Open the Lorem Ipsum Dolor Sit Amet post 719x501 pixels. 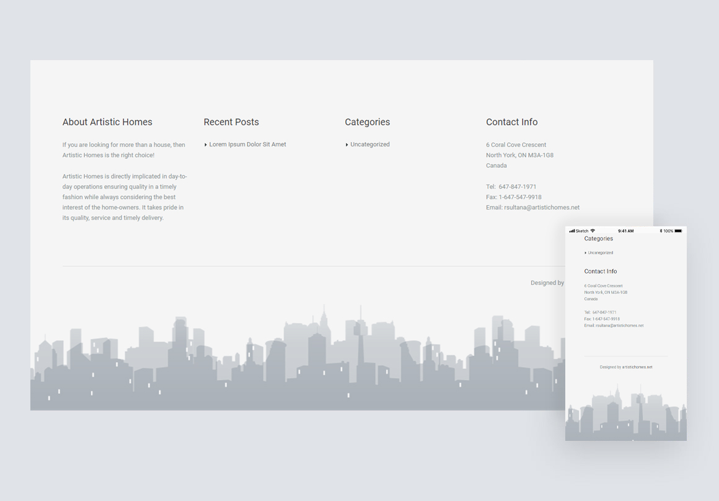coord(247,144)
